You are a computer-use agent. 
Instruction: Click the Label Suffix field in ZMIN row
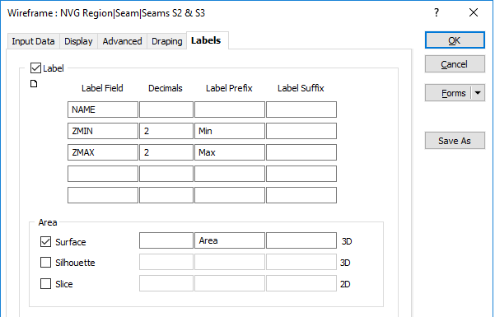tap(301, 131)
